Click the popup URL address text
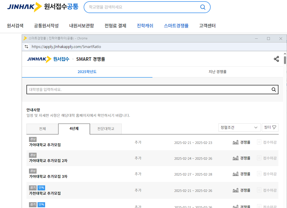The height and width of the screenshot is (208, 287). coord(66,47)
